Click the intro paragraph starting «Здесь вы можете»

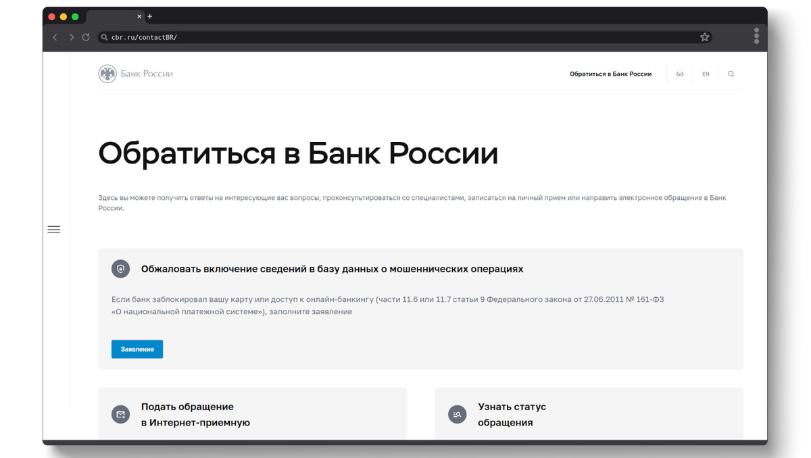pos(412,203)
